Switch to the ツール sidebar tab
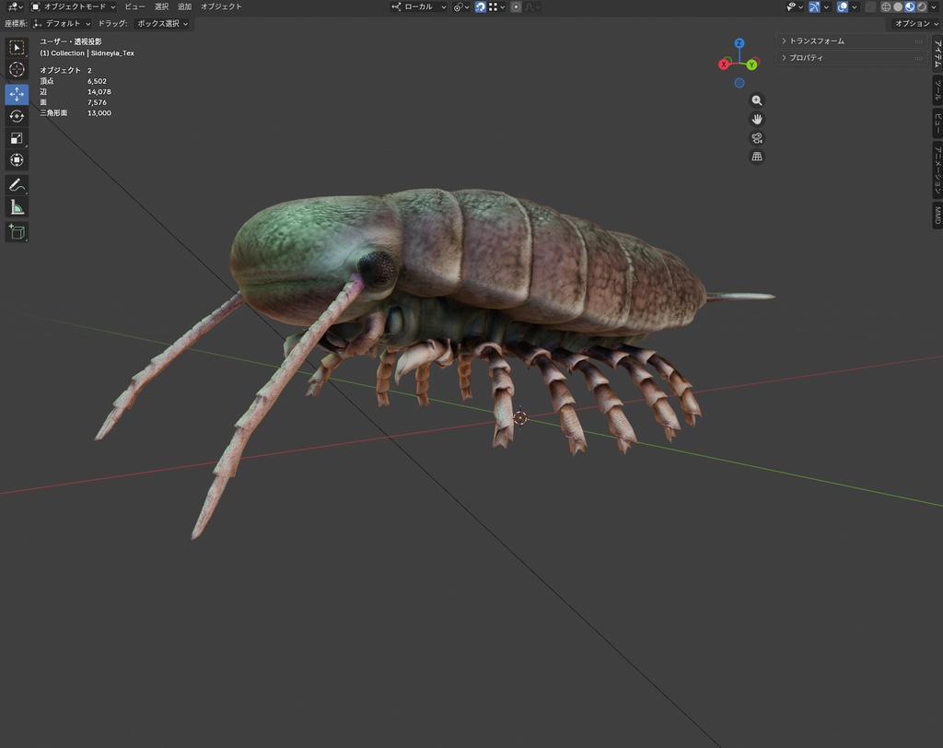The image size is (943, 748). point(937,89)
